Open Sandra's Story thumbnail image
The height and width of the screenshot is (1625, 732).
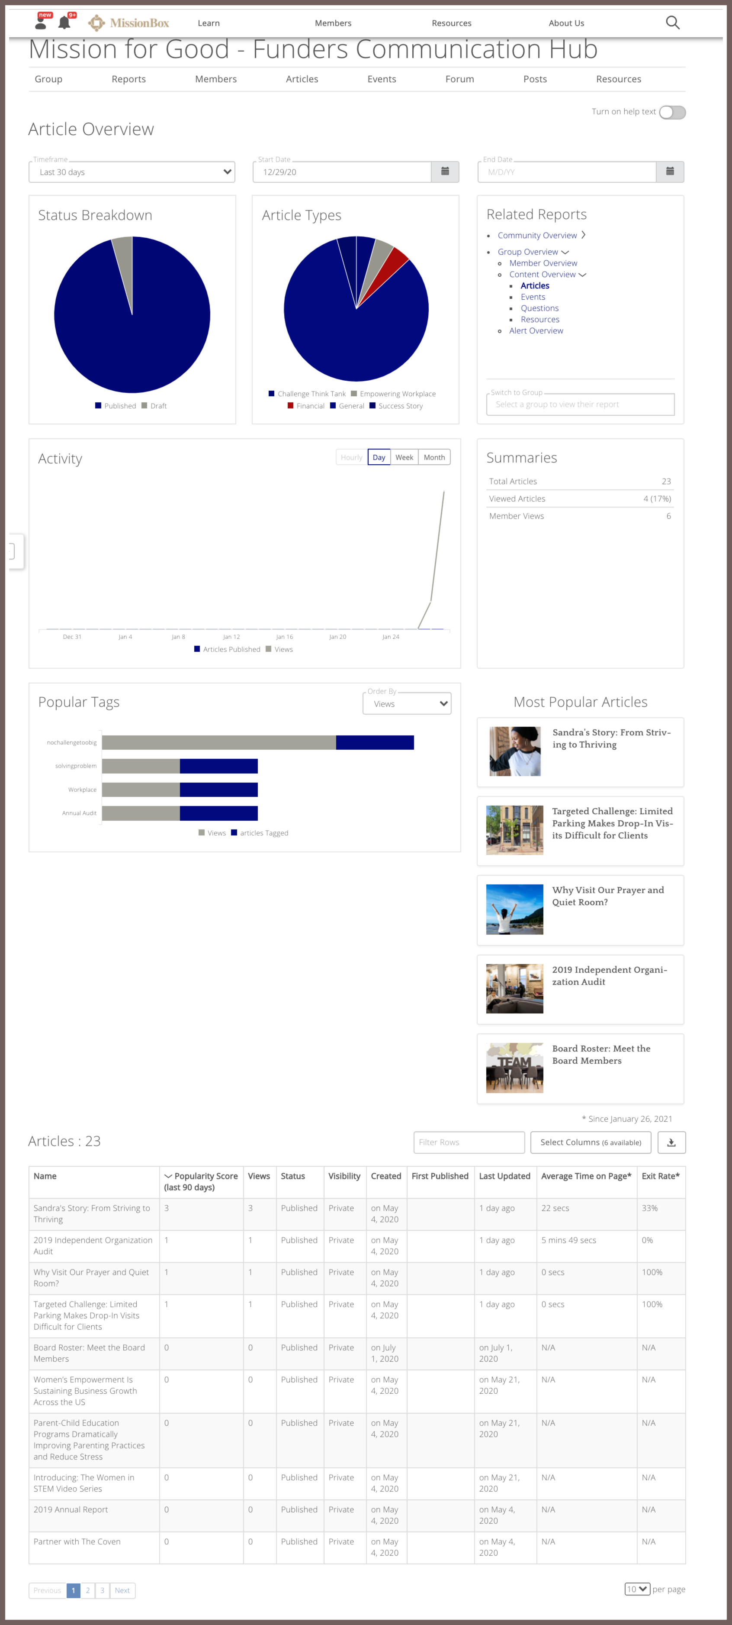(515, 751)
